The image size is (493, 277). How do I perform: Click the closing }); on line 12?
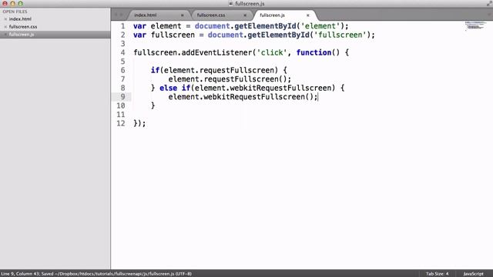pyautogui.click(x=139, y=123)
